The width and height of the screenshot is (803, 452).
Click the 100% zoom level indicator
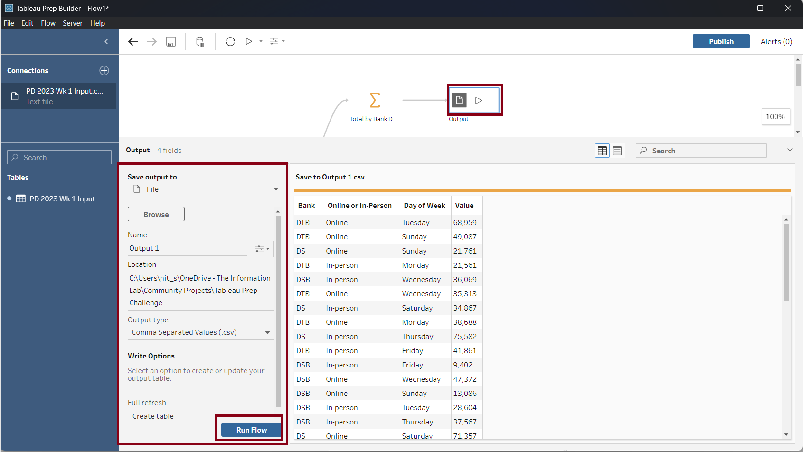point(775,117)
